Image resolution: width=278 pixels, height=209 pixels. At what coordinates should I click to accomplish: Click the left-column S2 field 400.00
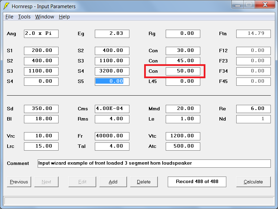(x=41, y=61)
